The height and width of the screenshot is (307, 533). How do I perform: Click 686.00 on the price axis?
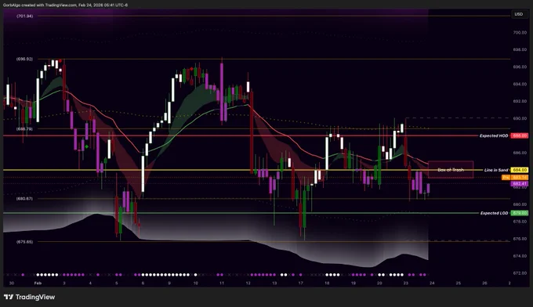(x=520, y=153)
